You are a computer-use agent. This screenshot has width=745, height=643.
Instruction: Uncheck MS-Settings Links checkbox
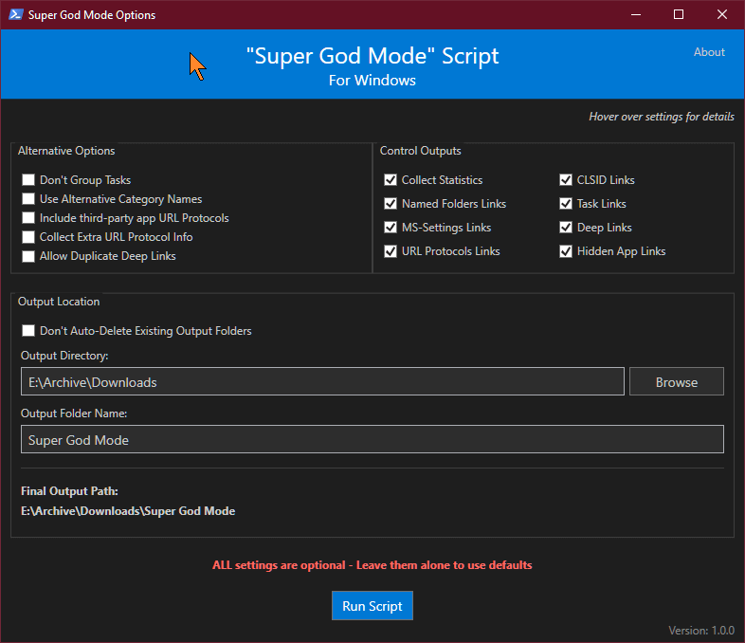click(x=391, y=228)
